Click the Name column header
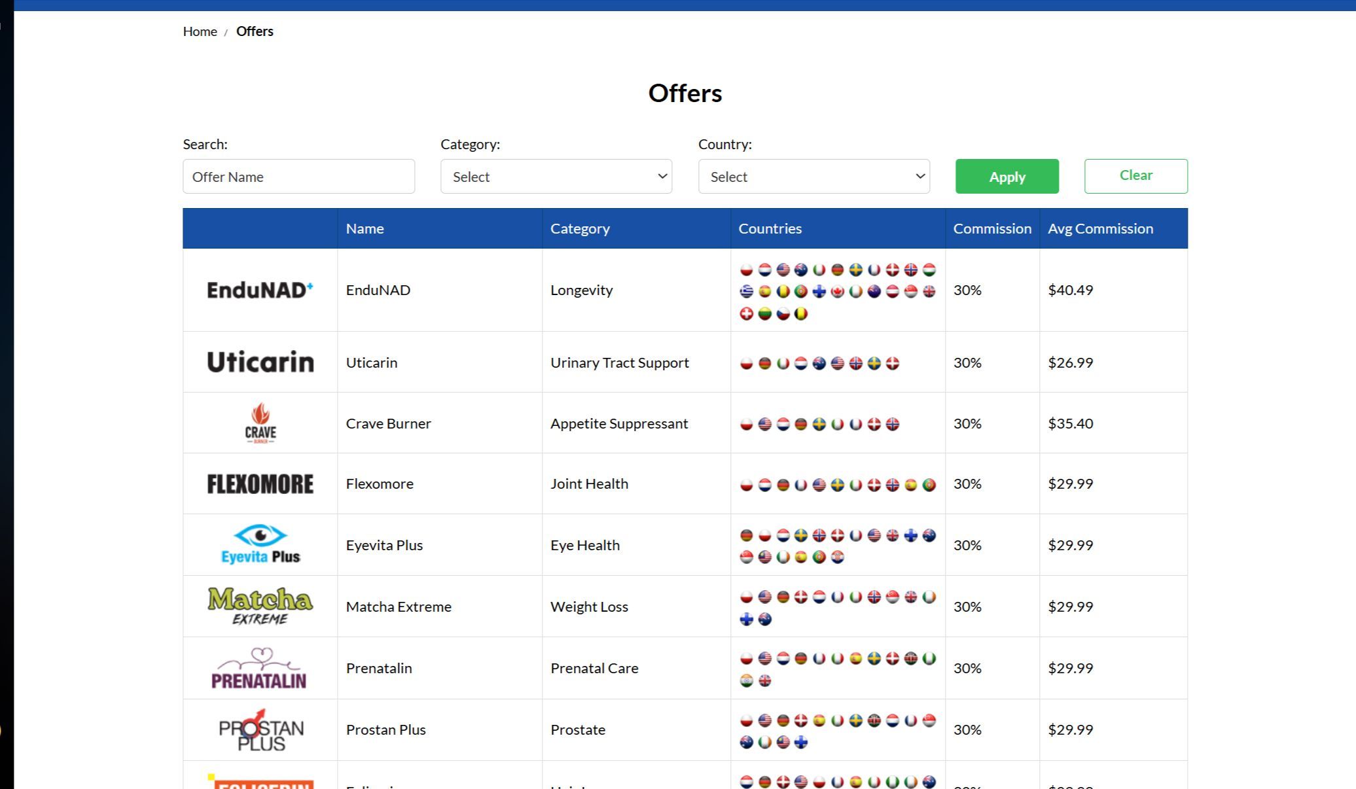Viewport: 1356px width, 789px height. (x=365, y=228)
